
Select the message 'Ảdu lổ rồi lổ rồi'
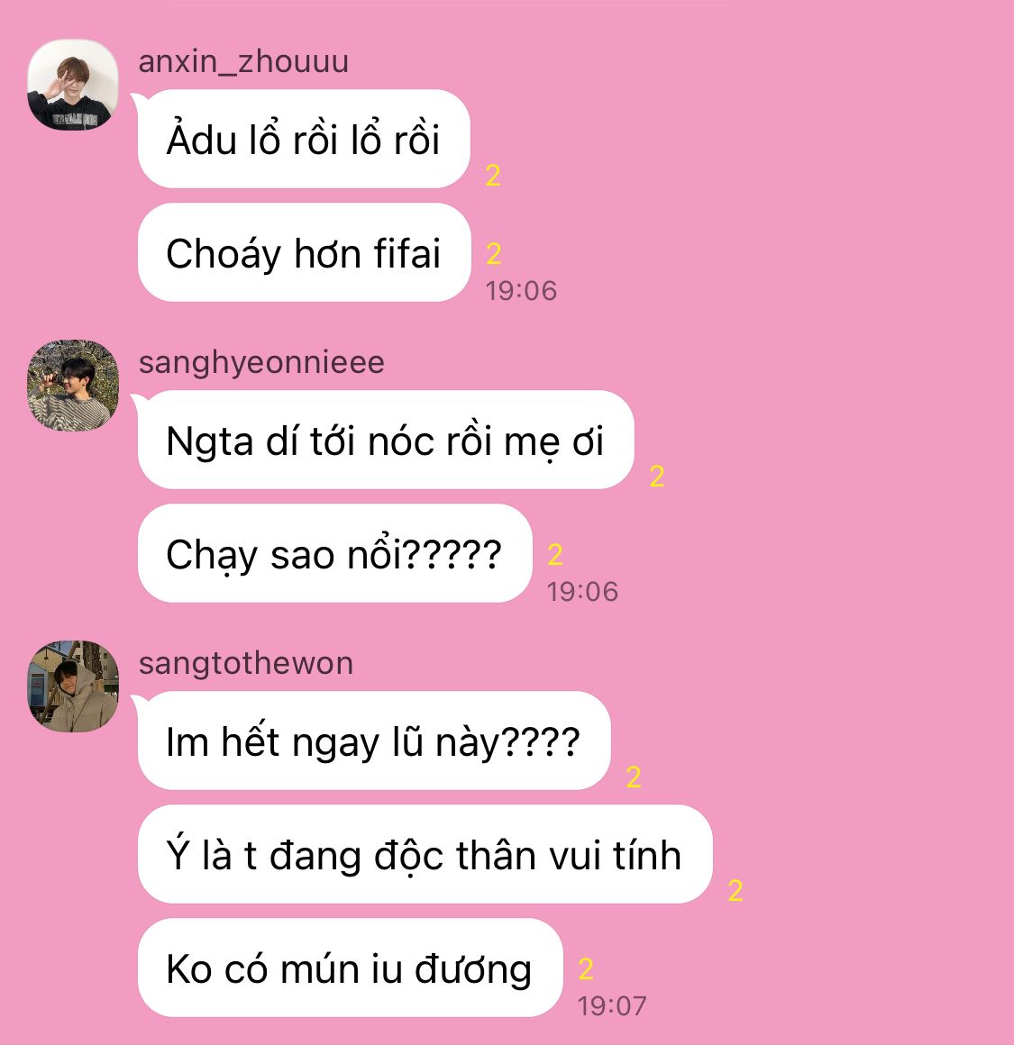click(304, 139)
